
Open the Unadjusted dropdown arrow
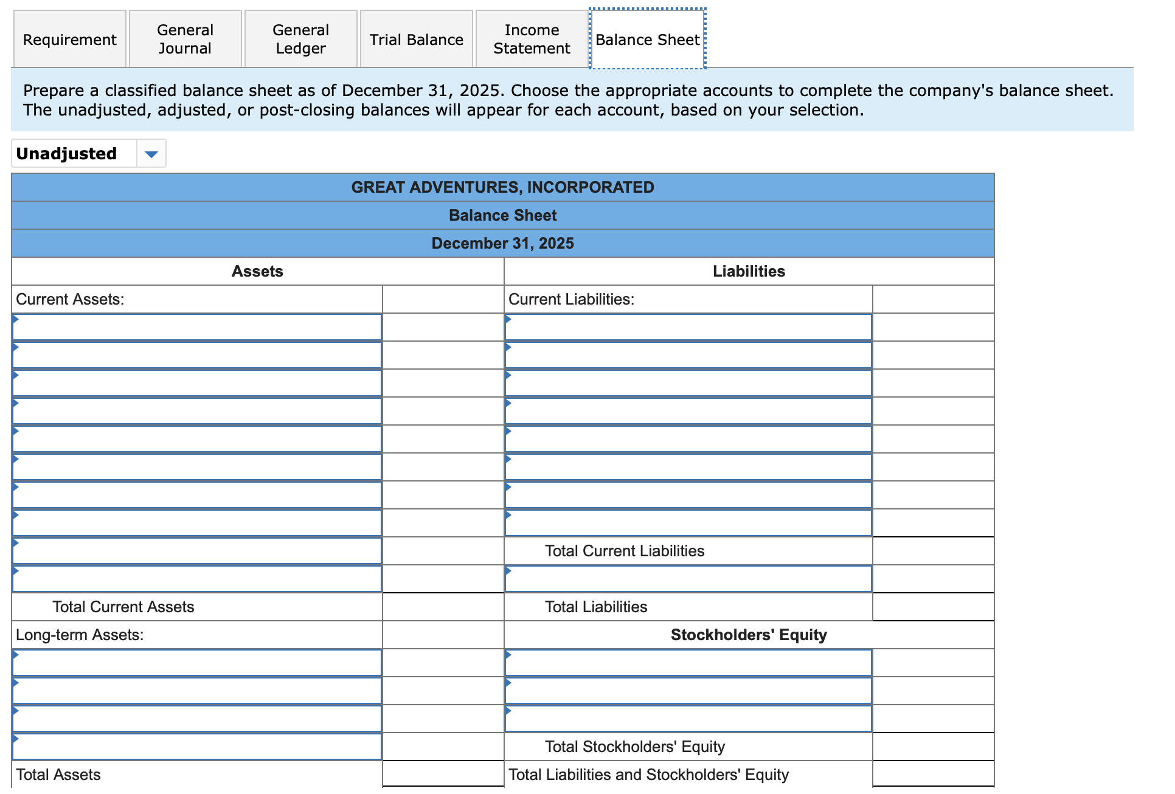[151, 154]
